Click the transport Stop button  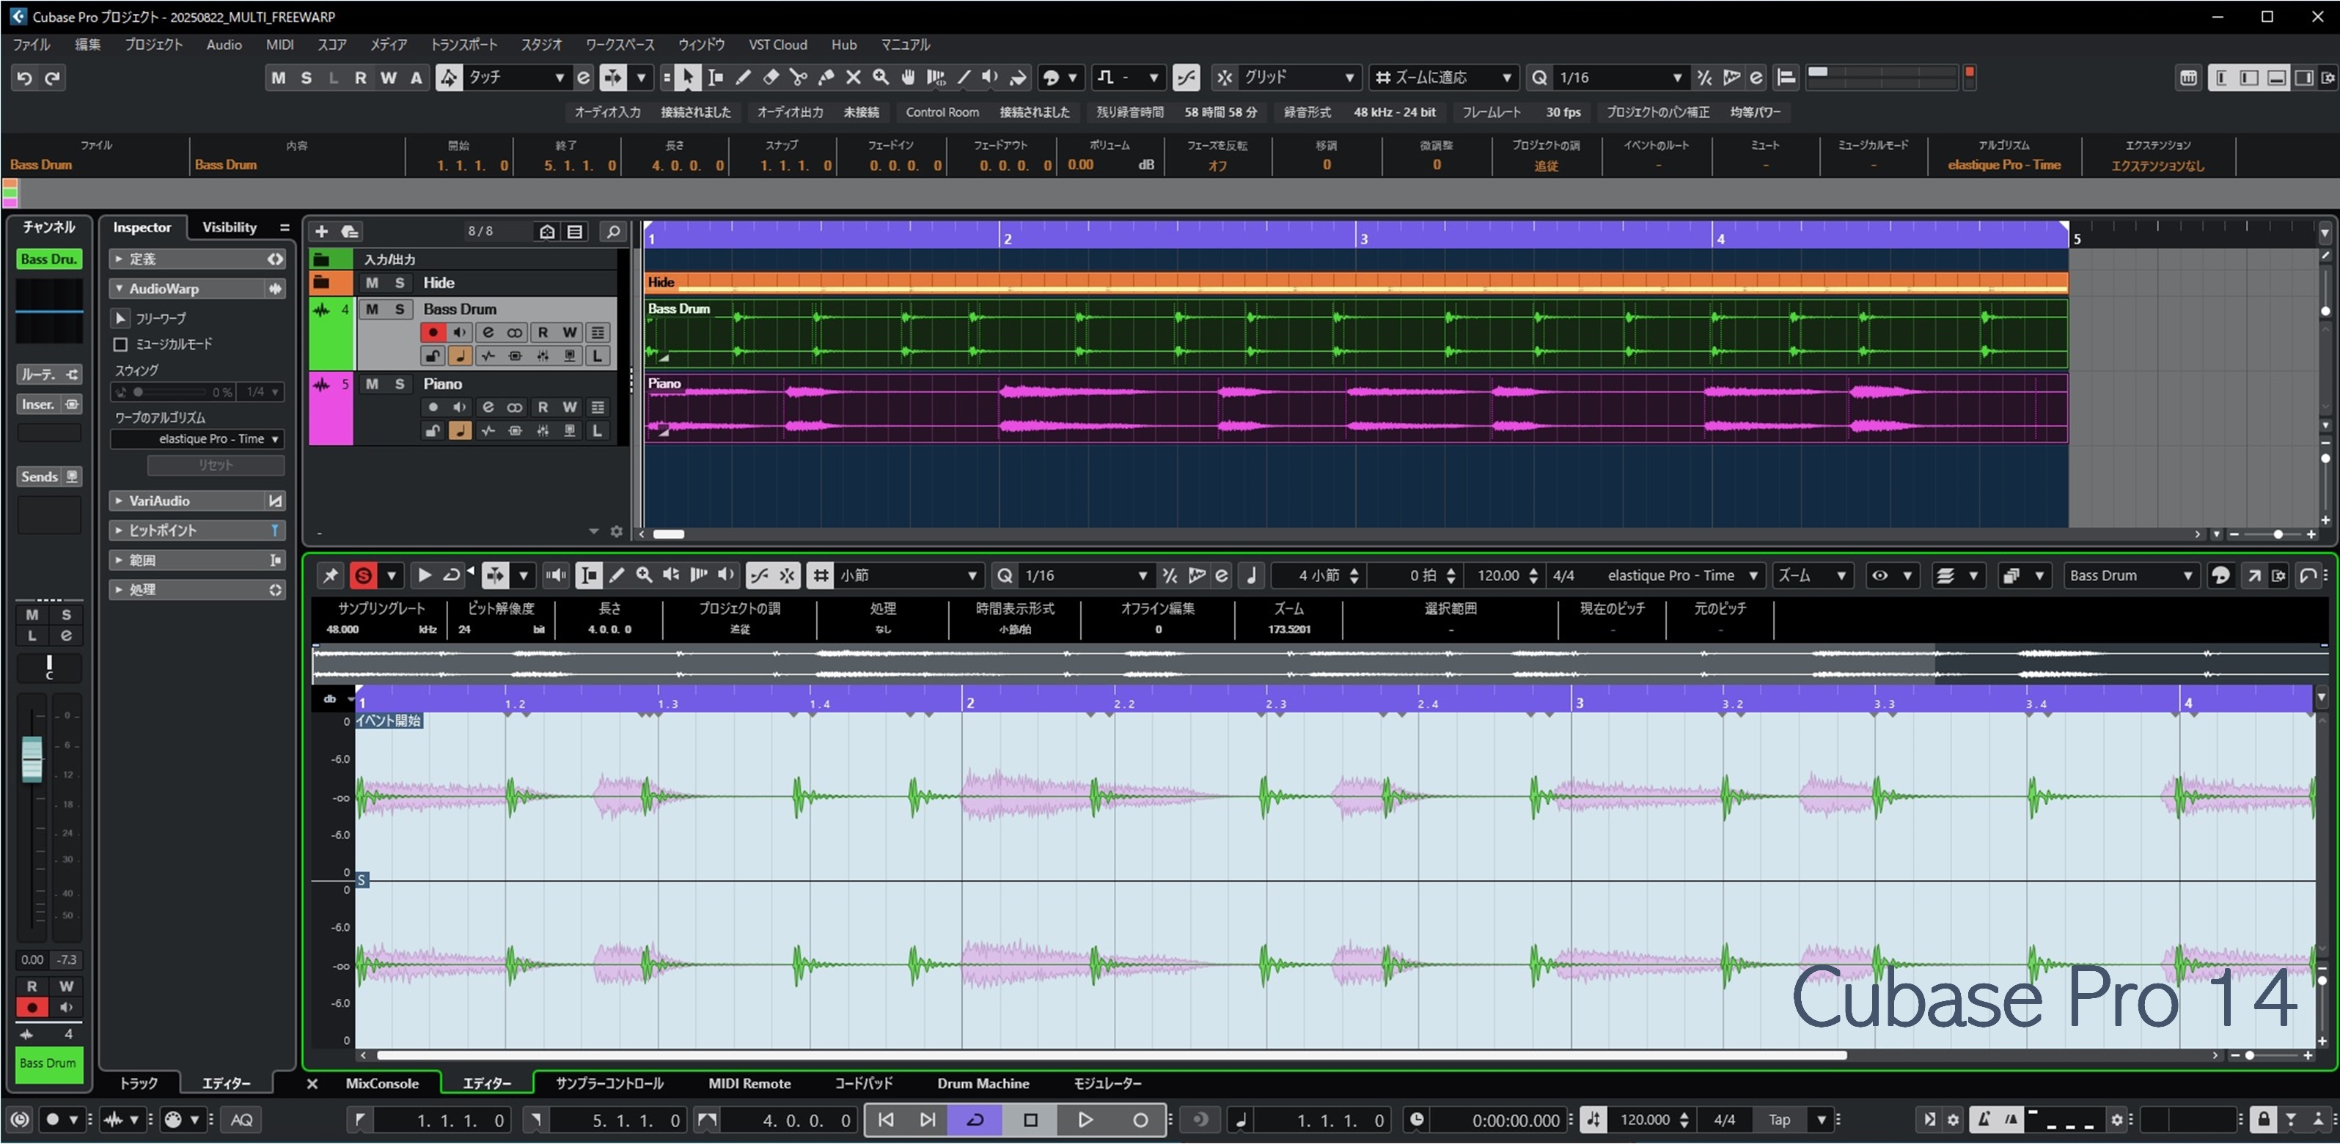coord(1030,1121)
